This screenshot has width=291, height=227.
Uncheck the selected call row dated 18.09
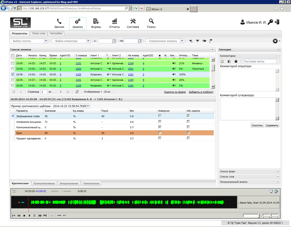(x=13, y=74)
